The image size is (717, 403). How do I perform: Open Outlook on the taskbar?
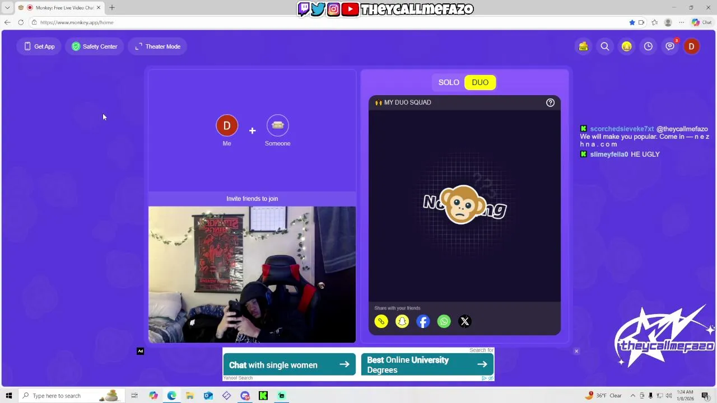(208, 396)
